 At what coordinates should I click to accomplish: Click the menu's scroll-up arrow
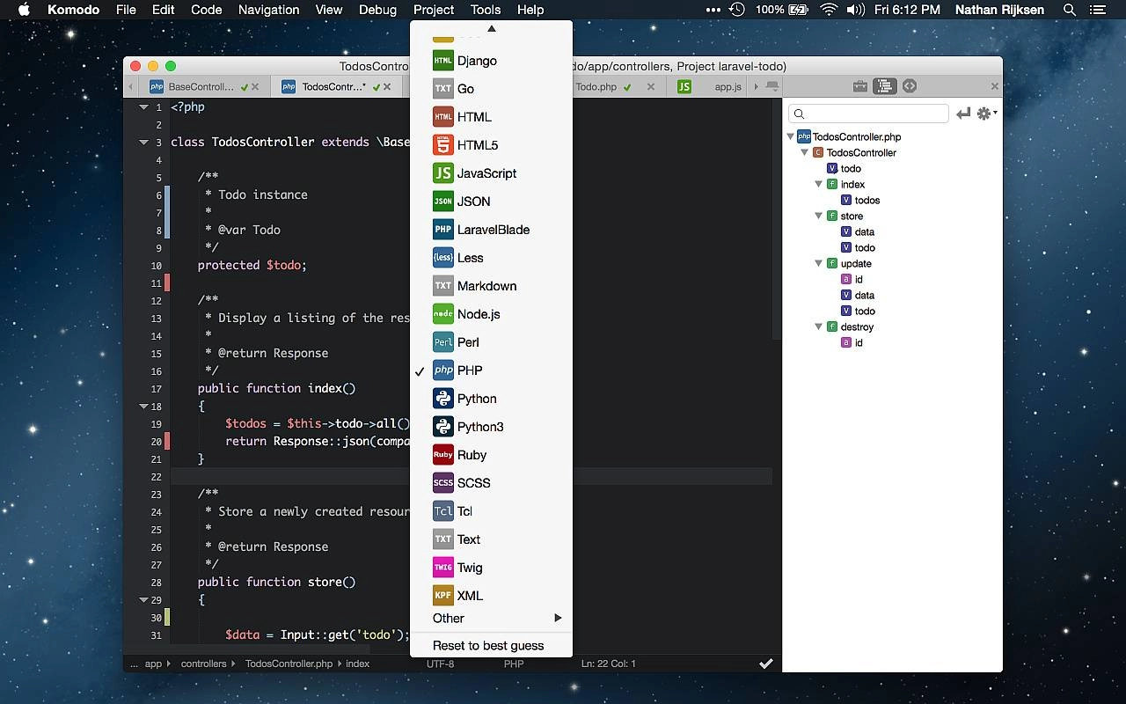(492, 28)
